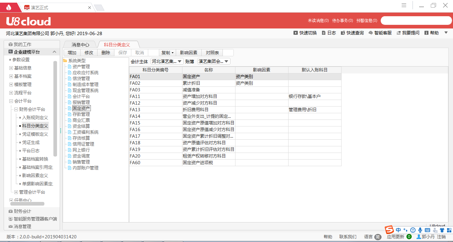Click the hamburger menu icon in title bar

click(x=404, y=5)
